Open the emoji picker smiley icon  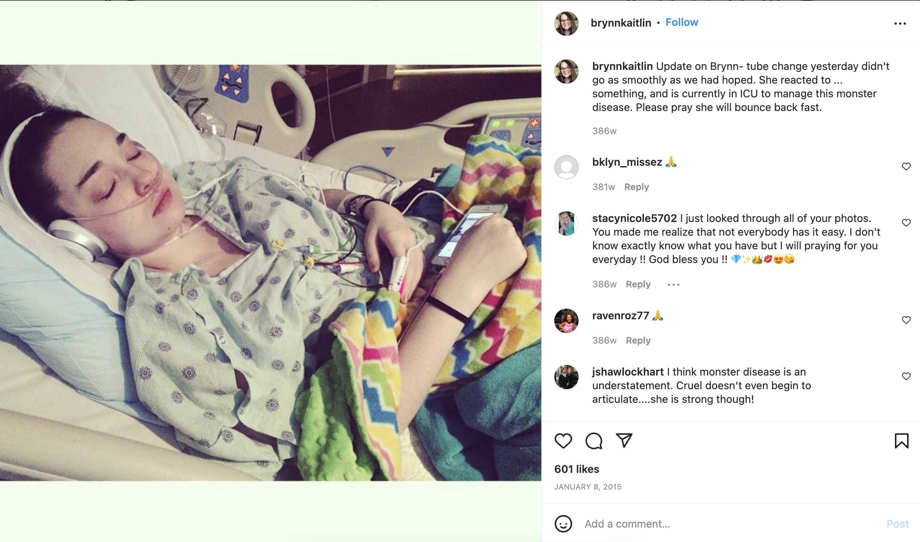[563, 524]
